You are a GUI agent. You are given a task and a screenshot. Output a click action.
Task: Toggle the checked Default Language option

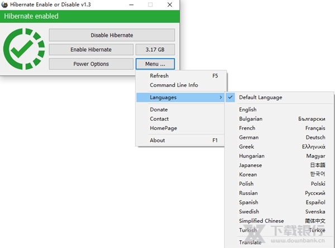(260, 98)
